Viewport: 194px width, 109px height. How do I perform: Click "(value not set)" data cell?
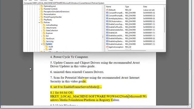(x=149, y=10)
